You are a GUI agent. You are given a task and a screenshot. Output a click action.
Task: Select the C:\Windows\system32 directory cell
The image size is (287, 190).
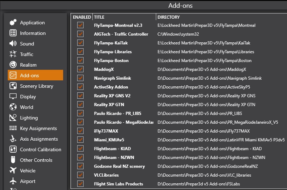[x=178, y=34]
